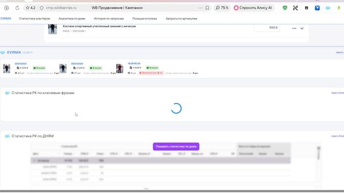The image size is (344, 193).
Task: Click Показать статистику по дням button
Action: pos(176,146)
